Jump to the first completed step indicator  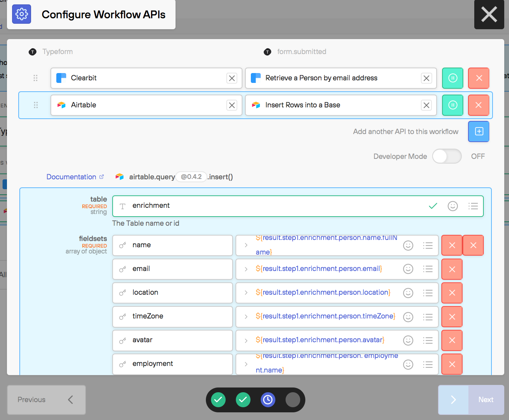click(218, 400)
